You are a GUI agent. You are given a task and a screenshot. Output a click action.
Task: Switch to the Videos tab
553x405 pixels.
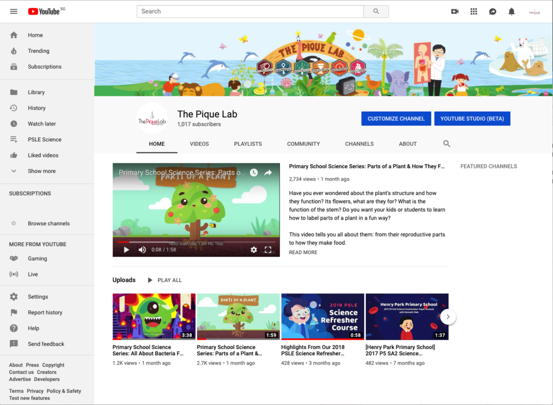(199, 144)
